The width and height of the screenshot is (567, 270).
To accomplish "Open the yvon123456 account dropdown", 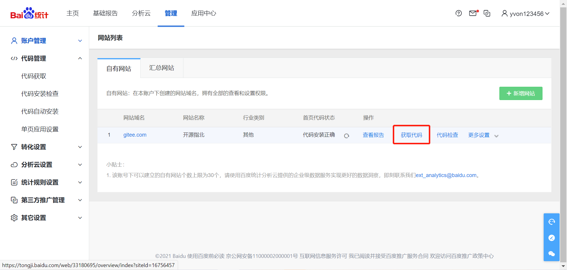I will 526,14.
